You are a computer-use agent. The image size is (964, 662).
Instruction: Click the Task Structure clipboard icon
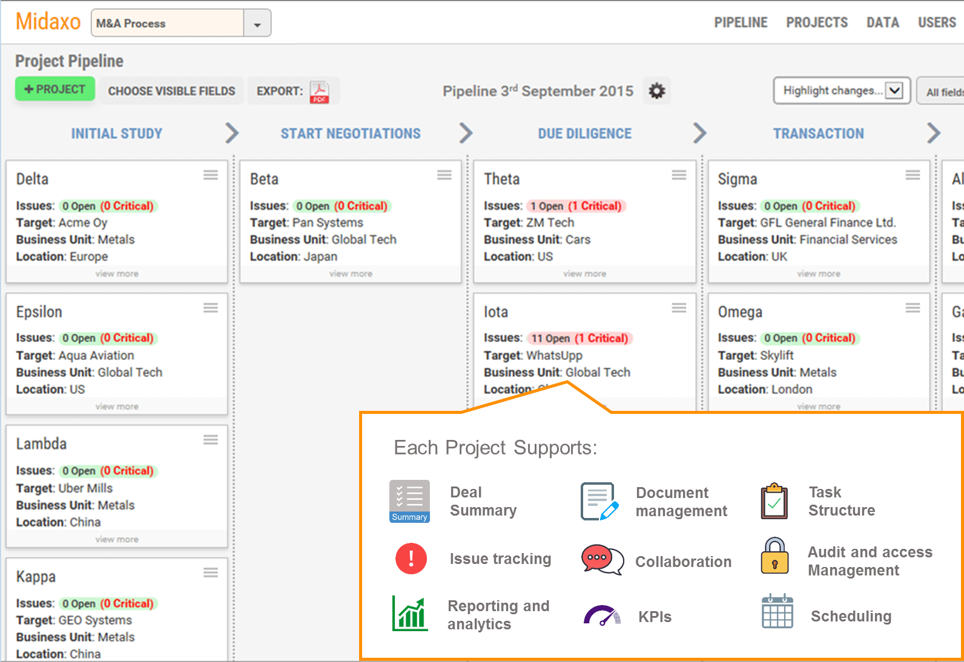click(x=774, y=501)
